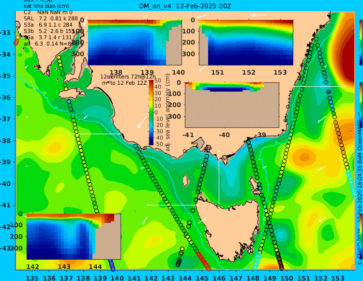Click the red altimeter track circles near longitude 145
363x281 pixels.
tap(203, 261)
